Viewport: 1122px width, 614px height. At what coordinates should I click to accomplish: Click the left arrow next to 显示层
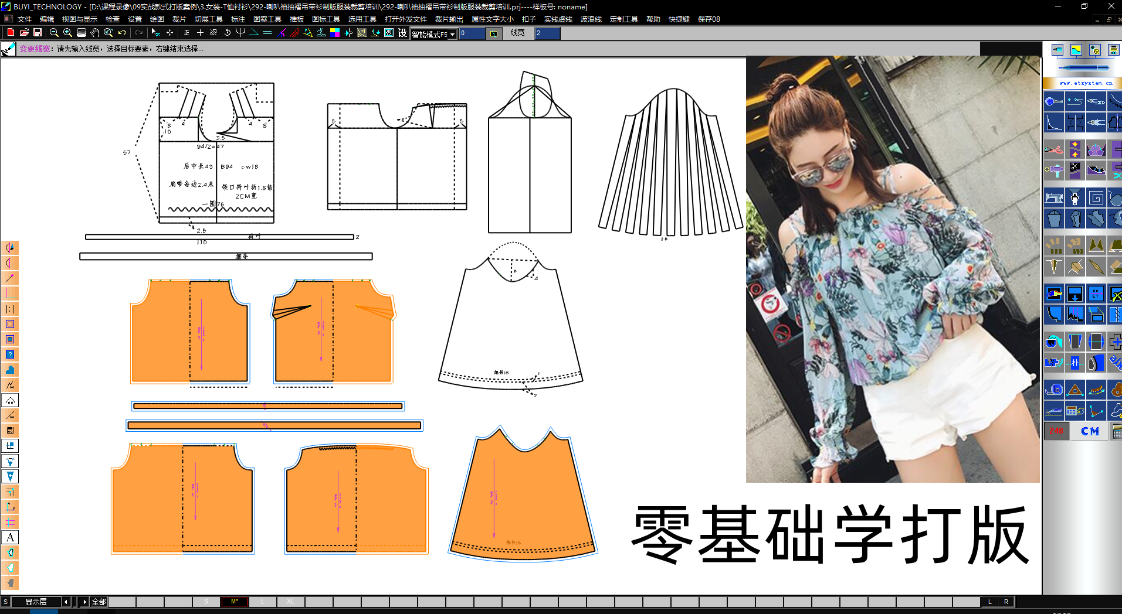point(66,602)
